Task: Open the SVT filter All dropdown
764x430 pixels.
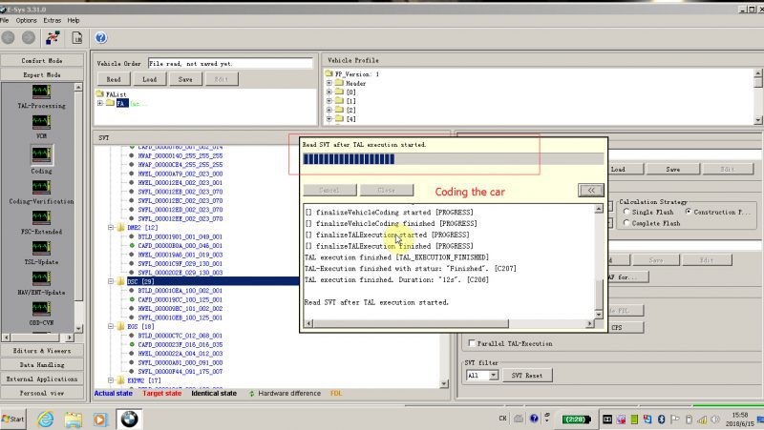Action: click(482, 375)
